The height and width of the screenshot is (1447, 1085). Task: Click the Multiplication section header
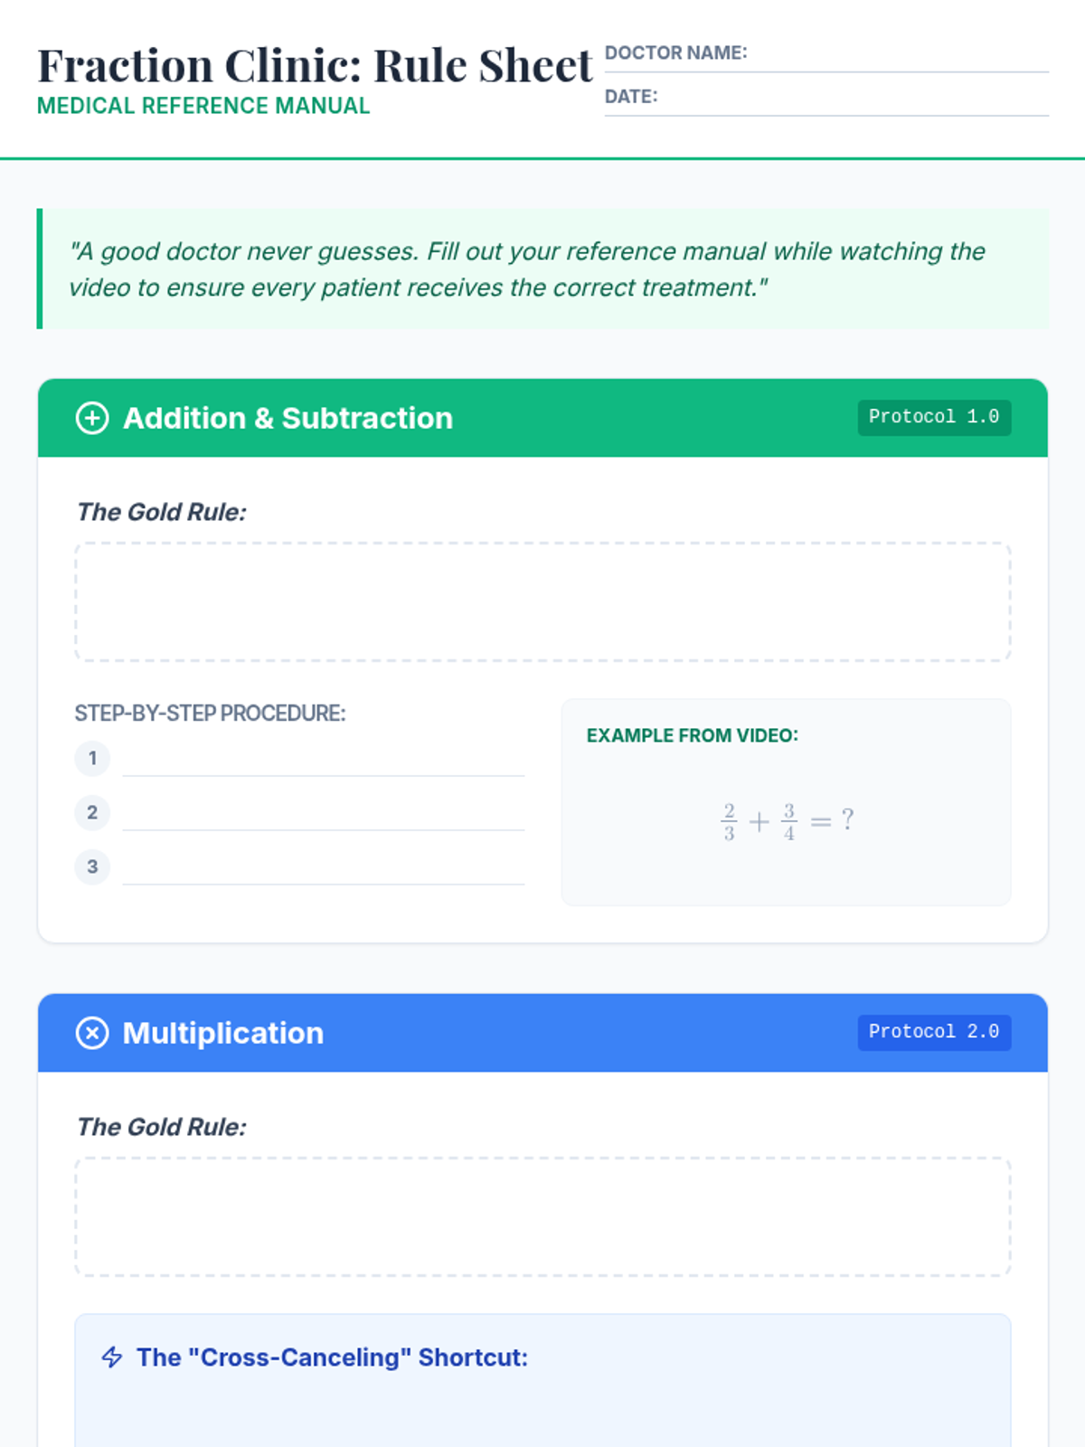pos(223,1033)
